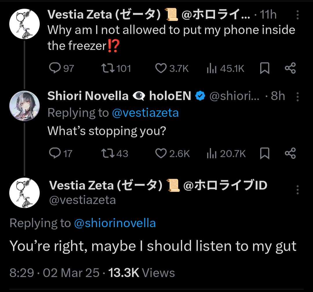Image resolution: width=313 pixels, height=292 pixels.
Task: Reply to Shiori's "What's stopping you?" tweet
Action: [x=54, y=154]
